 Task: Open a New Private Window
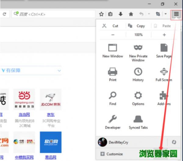(138, 48)
